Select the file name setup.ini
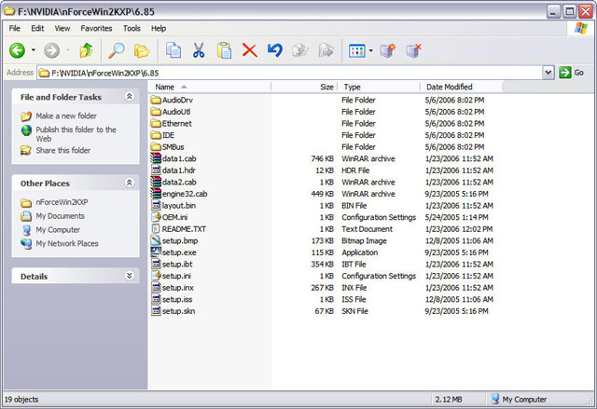This screenshot has height=409, width=597. pyautogui.click(x=176, y=276)
